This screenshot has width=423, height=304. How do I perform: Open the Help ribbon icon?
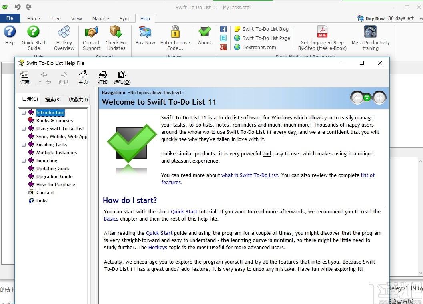[10, 35]
